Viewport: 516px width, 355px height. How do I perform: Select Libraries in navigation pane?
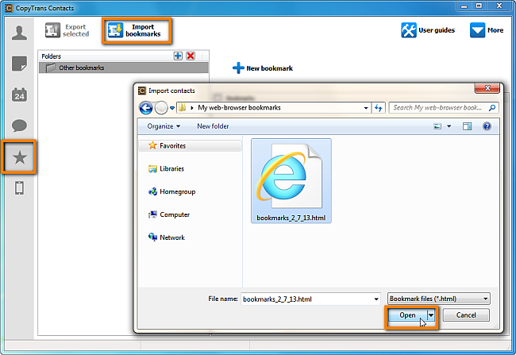[x=167, y=168]
